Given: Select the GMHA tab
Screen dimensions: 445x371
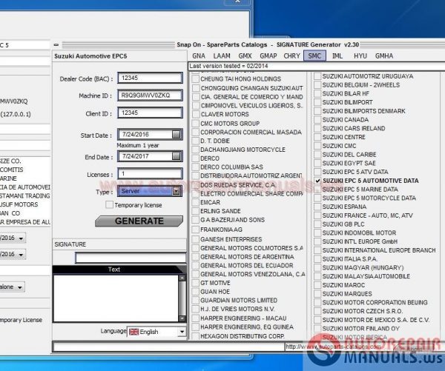Looking at the screenshot, I should coord(384,56).
